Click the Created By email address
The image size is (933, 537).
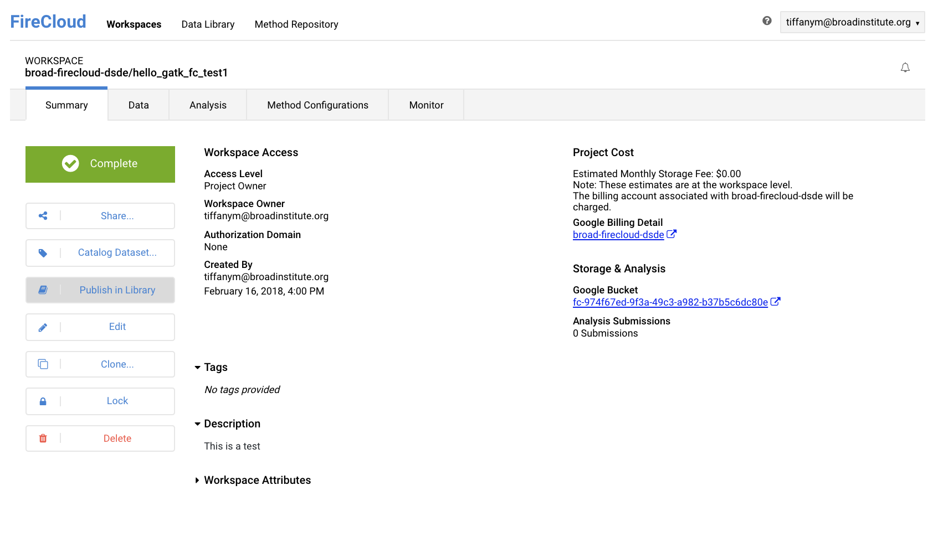click(266, 277)
